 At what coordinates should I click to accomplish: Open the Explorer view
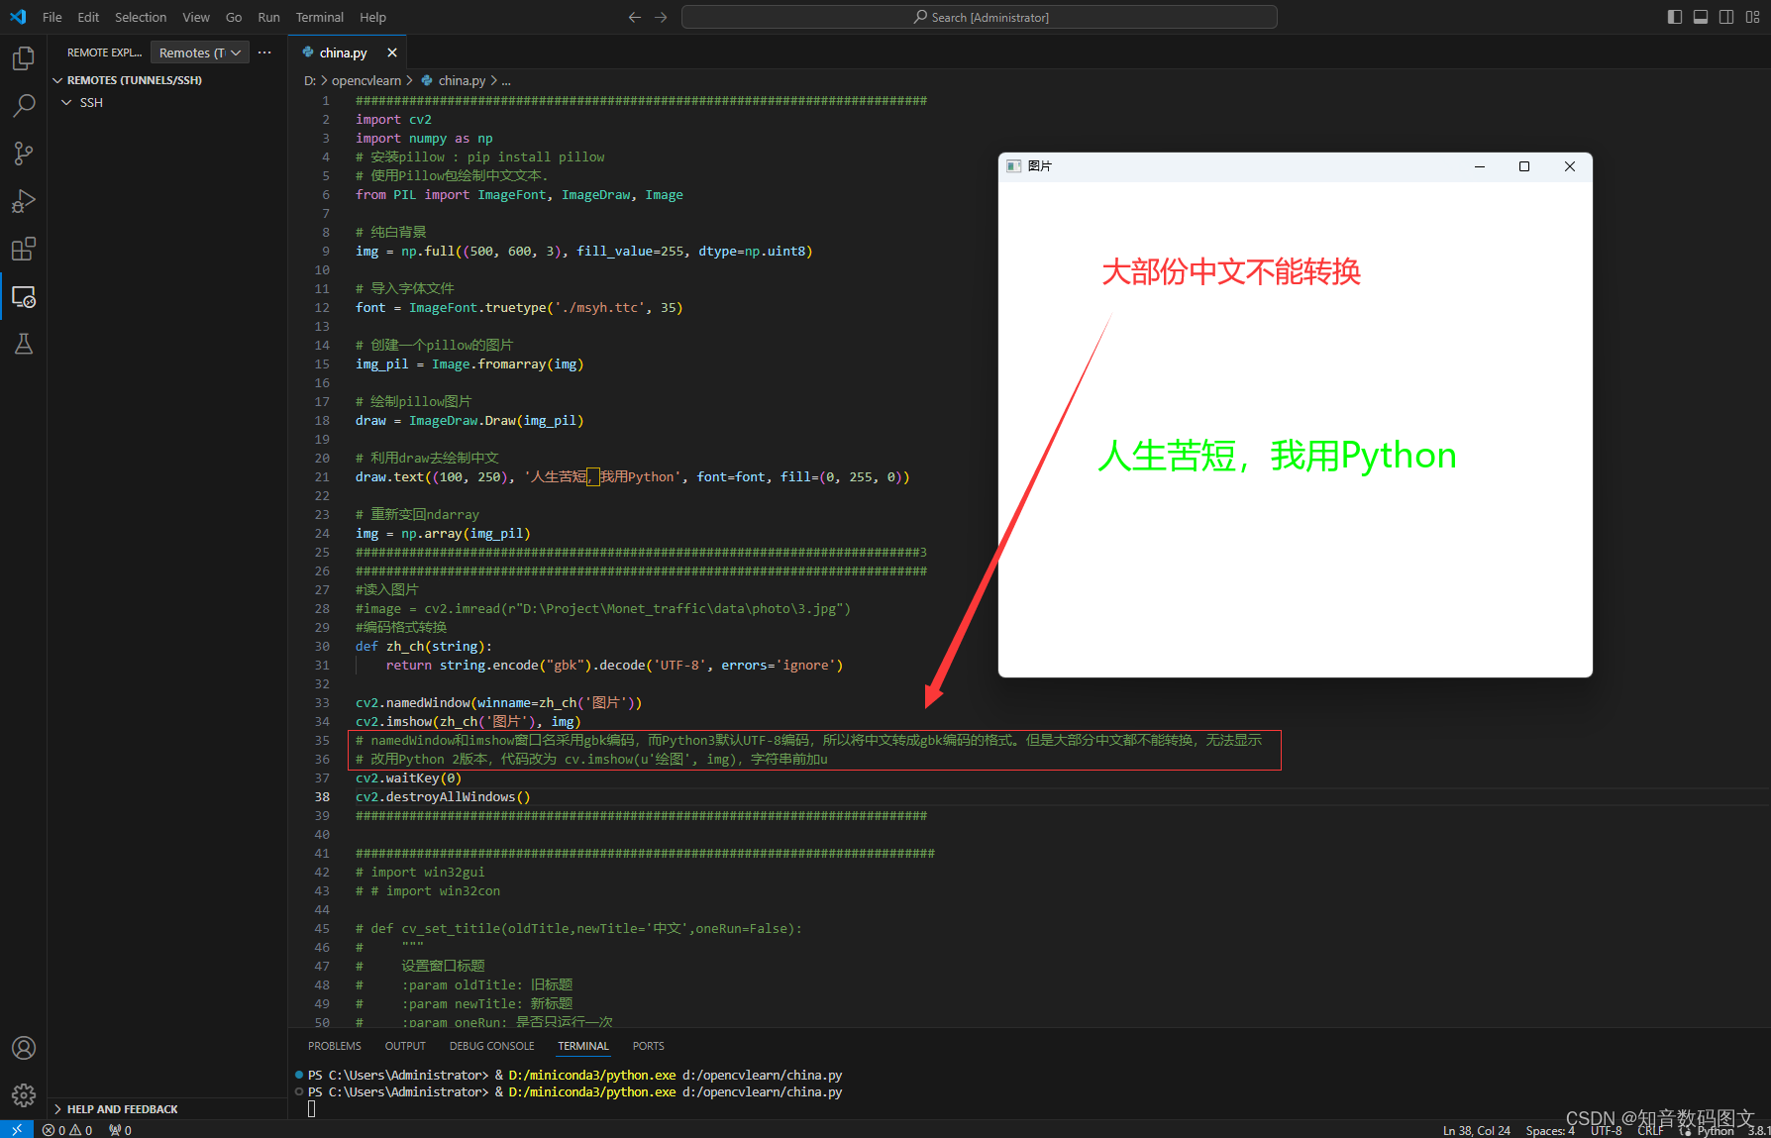pyautogui.click(x=23, y=57)
